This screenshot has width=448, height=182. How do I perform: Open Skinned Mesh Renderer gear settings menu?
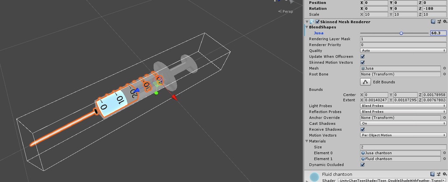(445, 22)
